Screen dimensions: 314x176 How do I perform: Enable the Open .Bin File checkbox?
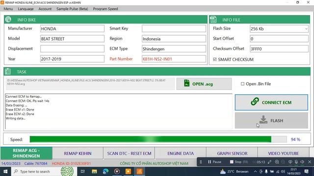pos(242,84)
